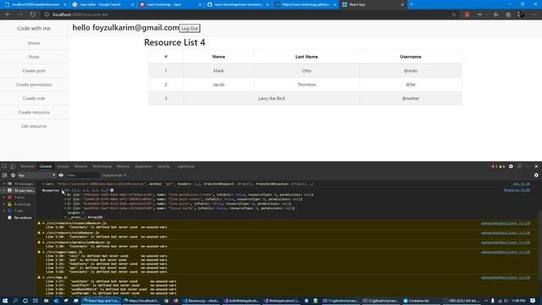
Task: Click the Code with me brand link
Action: click(x=34, y=28)
